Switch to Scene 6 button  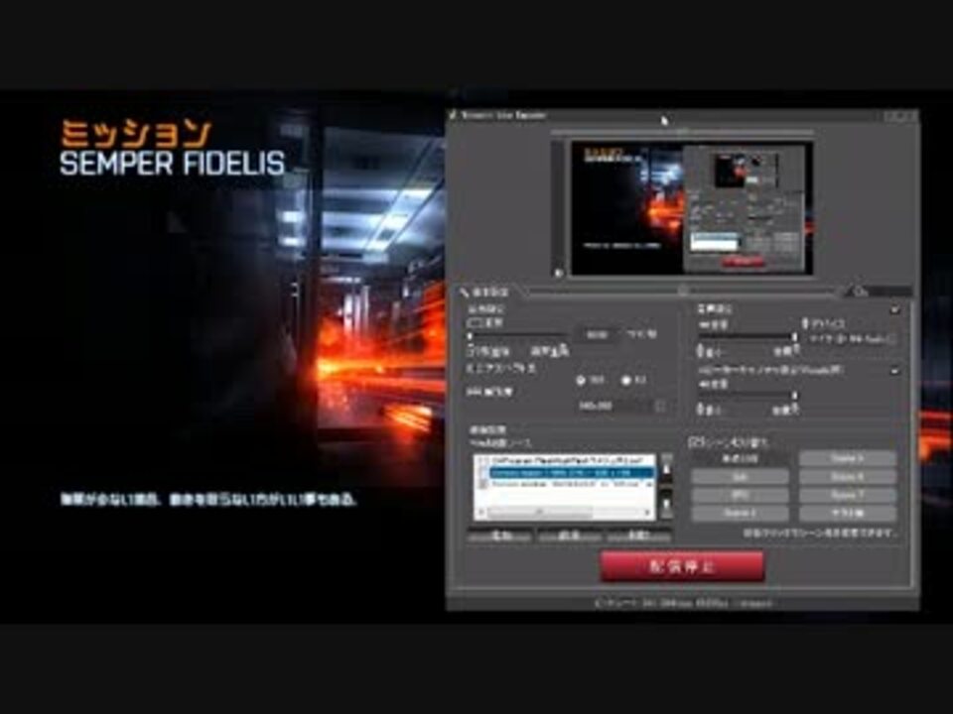click(x=847, y=477)
